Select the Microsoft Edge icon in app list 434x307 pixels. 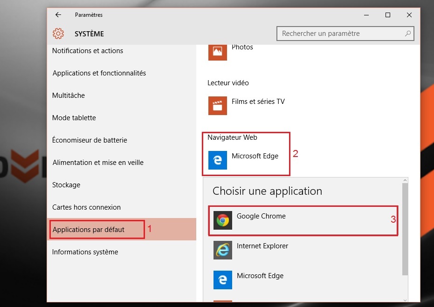tap(223, 280)
